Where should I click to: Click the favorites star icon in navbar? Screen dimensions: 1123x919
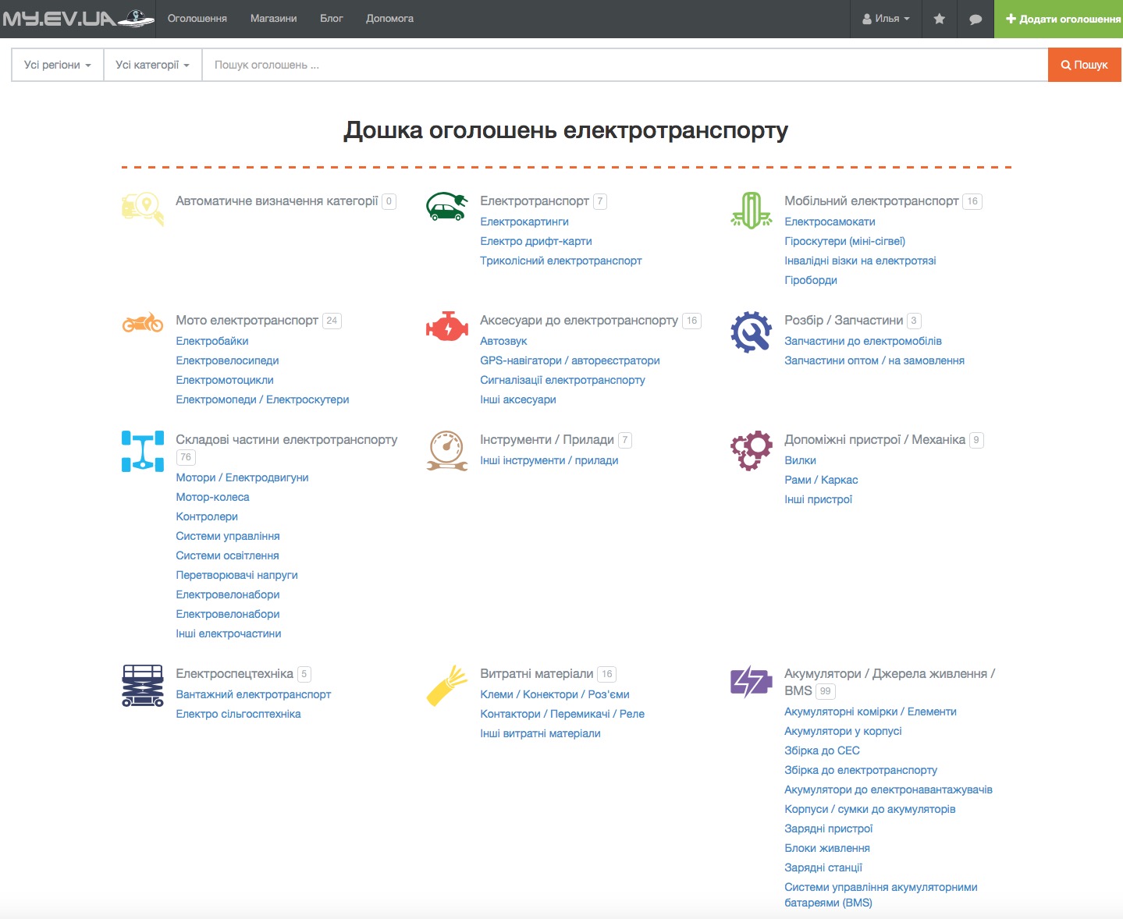[x=939, y=19]
